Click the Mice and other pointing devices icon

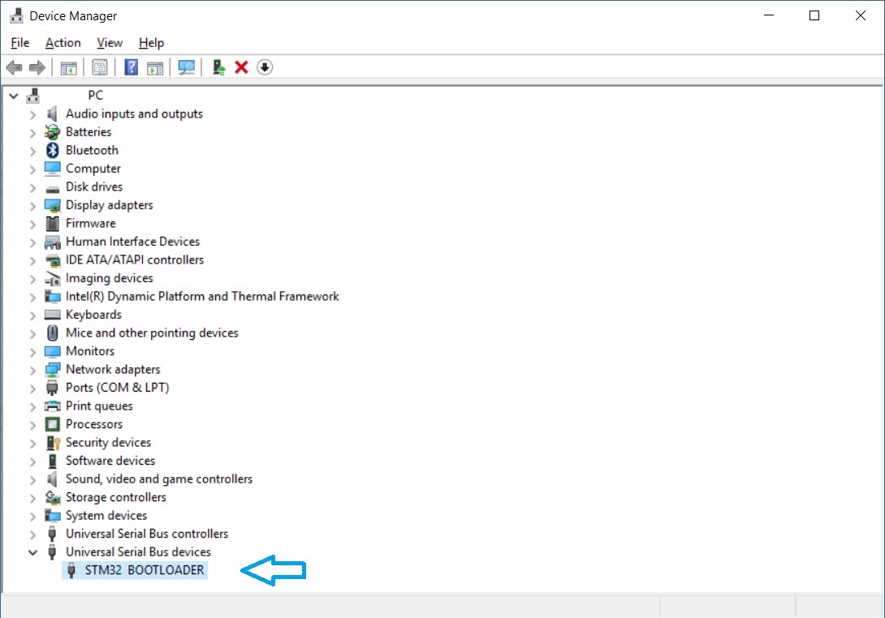point(53,333)
